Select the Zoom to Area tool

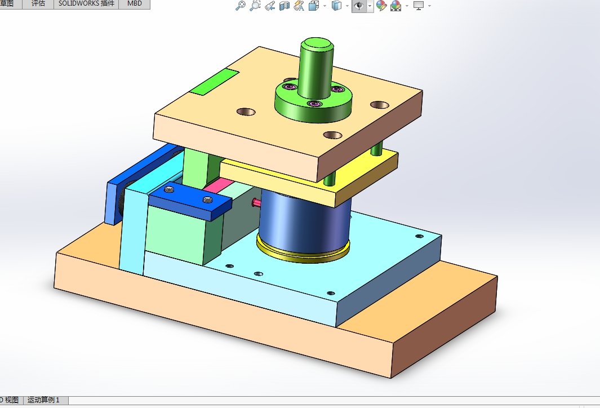(255, 6)
